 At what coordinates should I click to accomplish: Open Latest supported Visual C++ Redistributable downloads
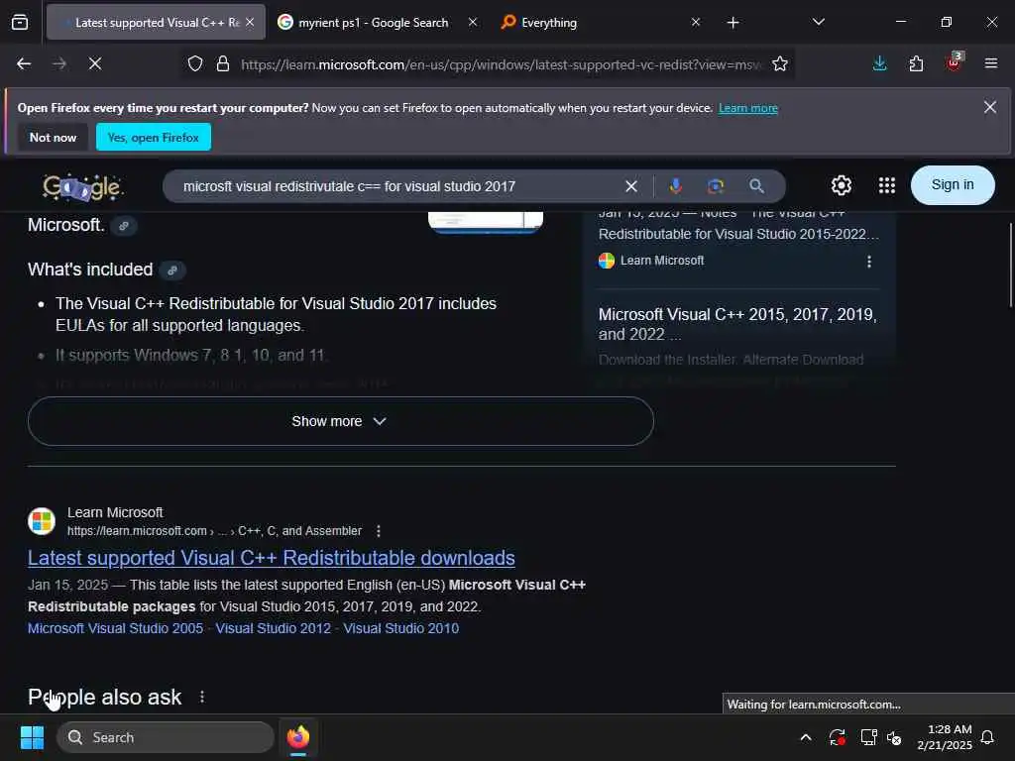[x=272, y=558]
